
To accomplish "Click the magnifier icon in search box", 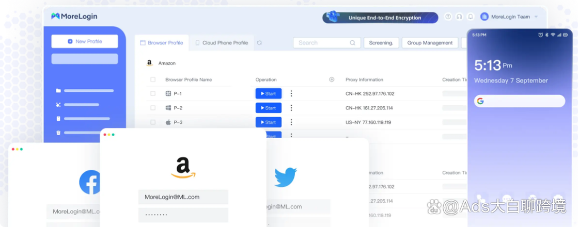I will point(352,43).
